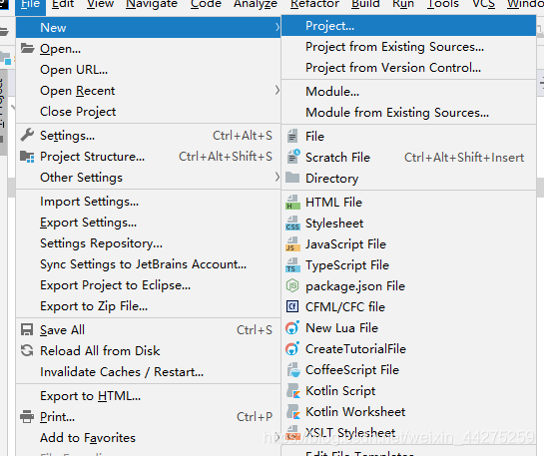Click Export to HTML... entry
This screenshot has width=544, height=456.
tap(148, 396)
